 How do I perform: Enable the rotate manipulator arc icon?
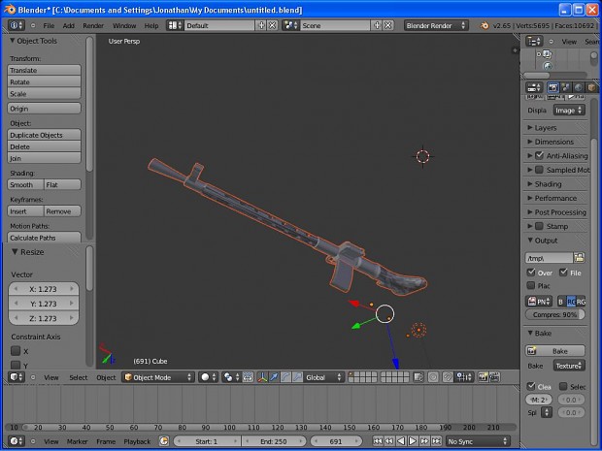pos(285,377)
